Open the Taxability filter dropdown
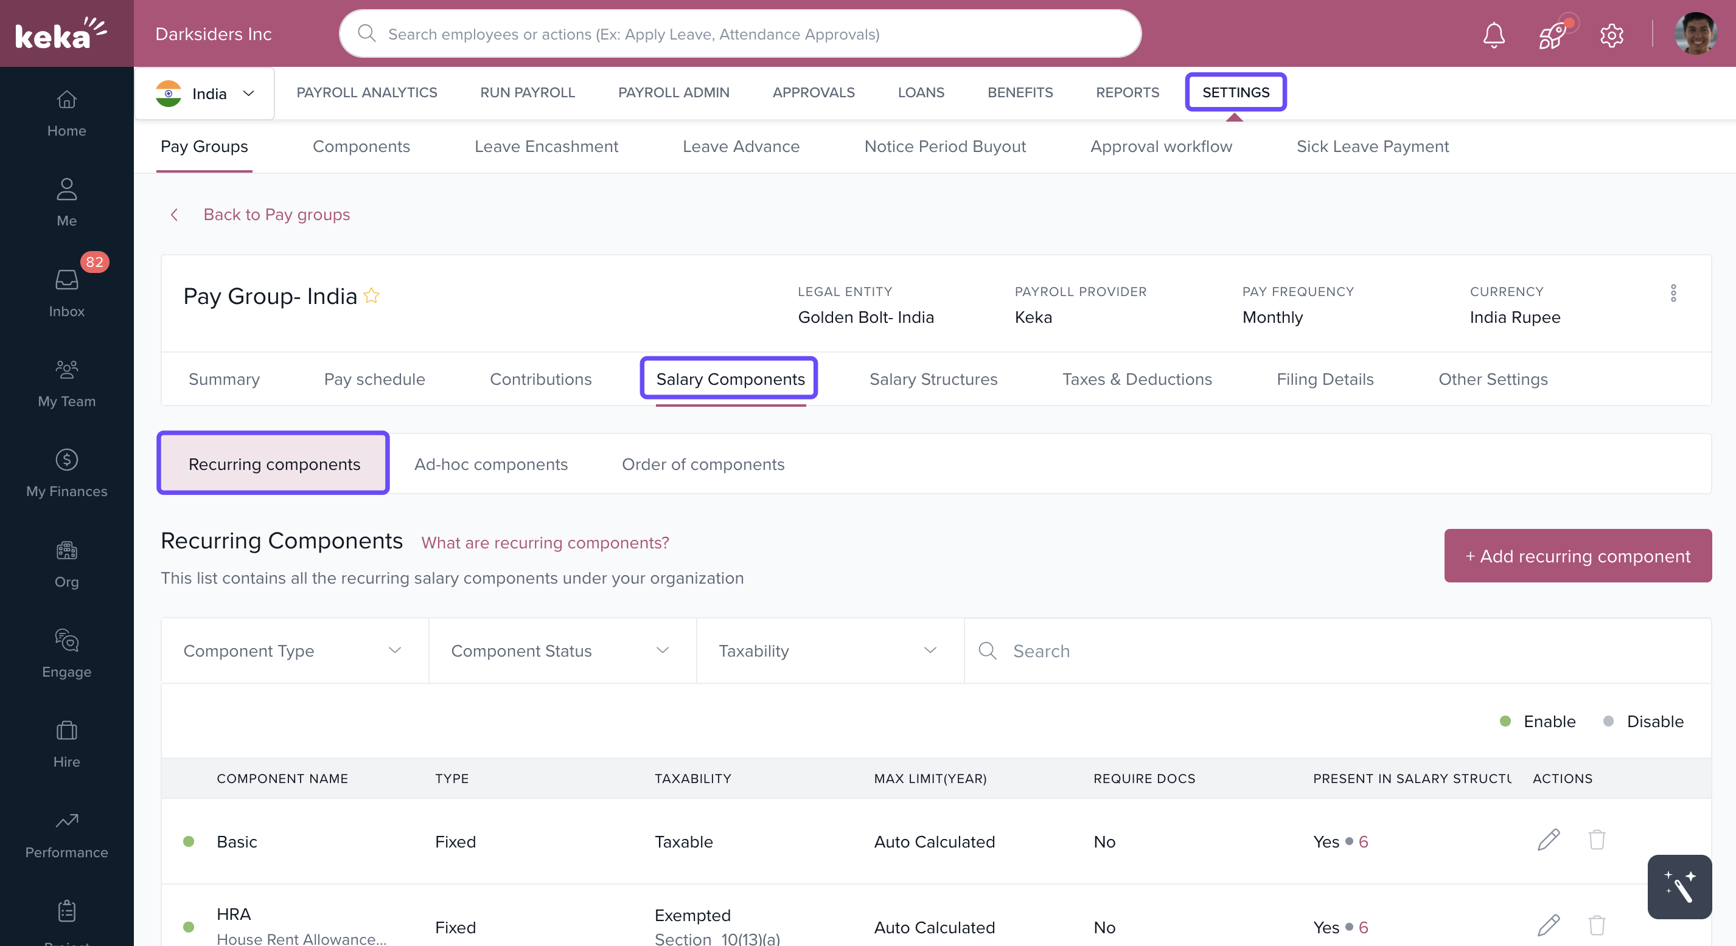Screen dimensions: 1736x946 [829, 651]
